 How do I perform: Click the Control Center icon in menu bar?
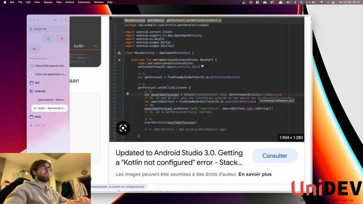point(334,2)
